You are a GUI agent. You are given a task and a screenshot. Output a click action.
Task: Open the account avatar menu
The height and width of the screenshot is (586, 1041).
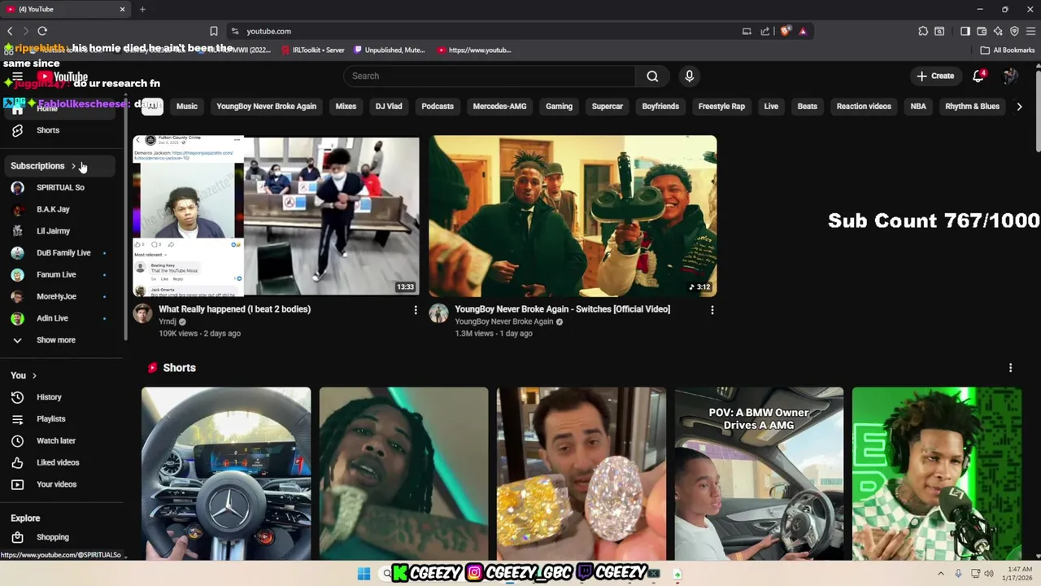pyautogui.click(x=1010, y=76)
